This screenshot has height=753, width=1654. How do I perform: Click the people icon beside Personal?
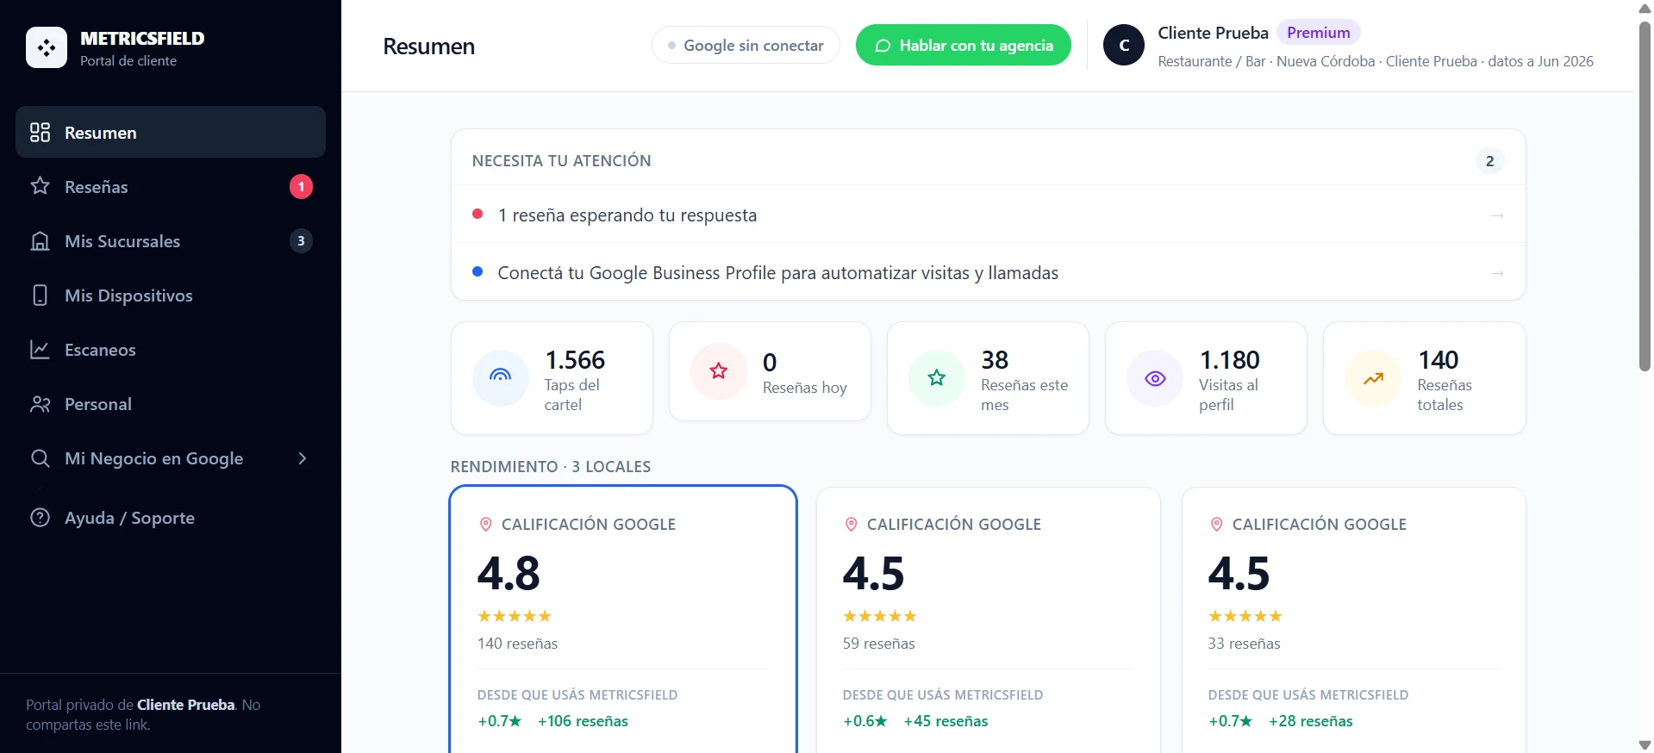[40, 404]
